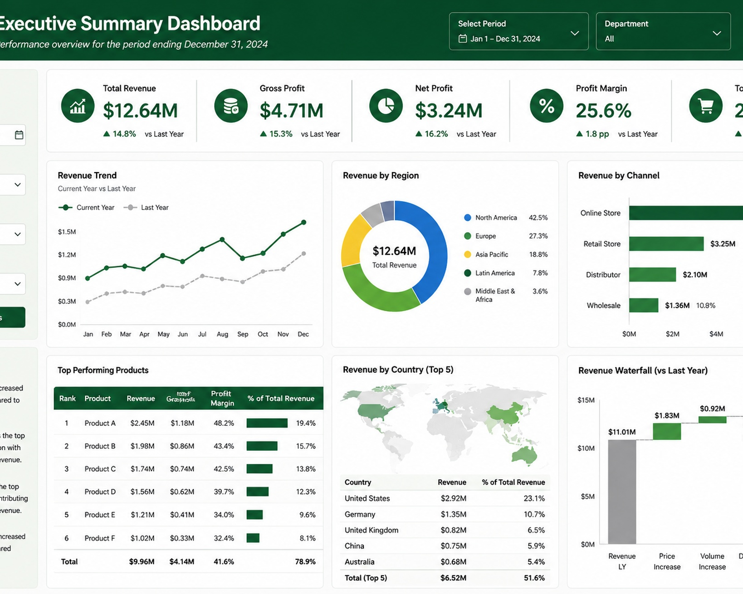Screen dimensions: 743x594
Task: Click the Distributor channel bar
Action: click(652, 274)
